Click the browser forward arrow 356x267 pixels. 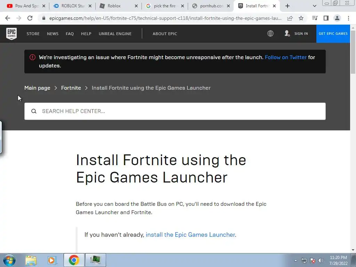click(19, 18)
